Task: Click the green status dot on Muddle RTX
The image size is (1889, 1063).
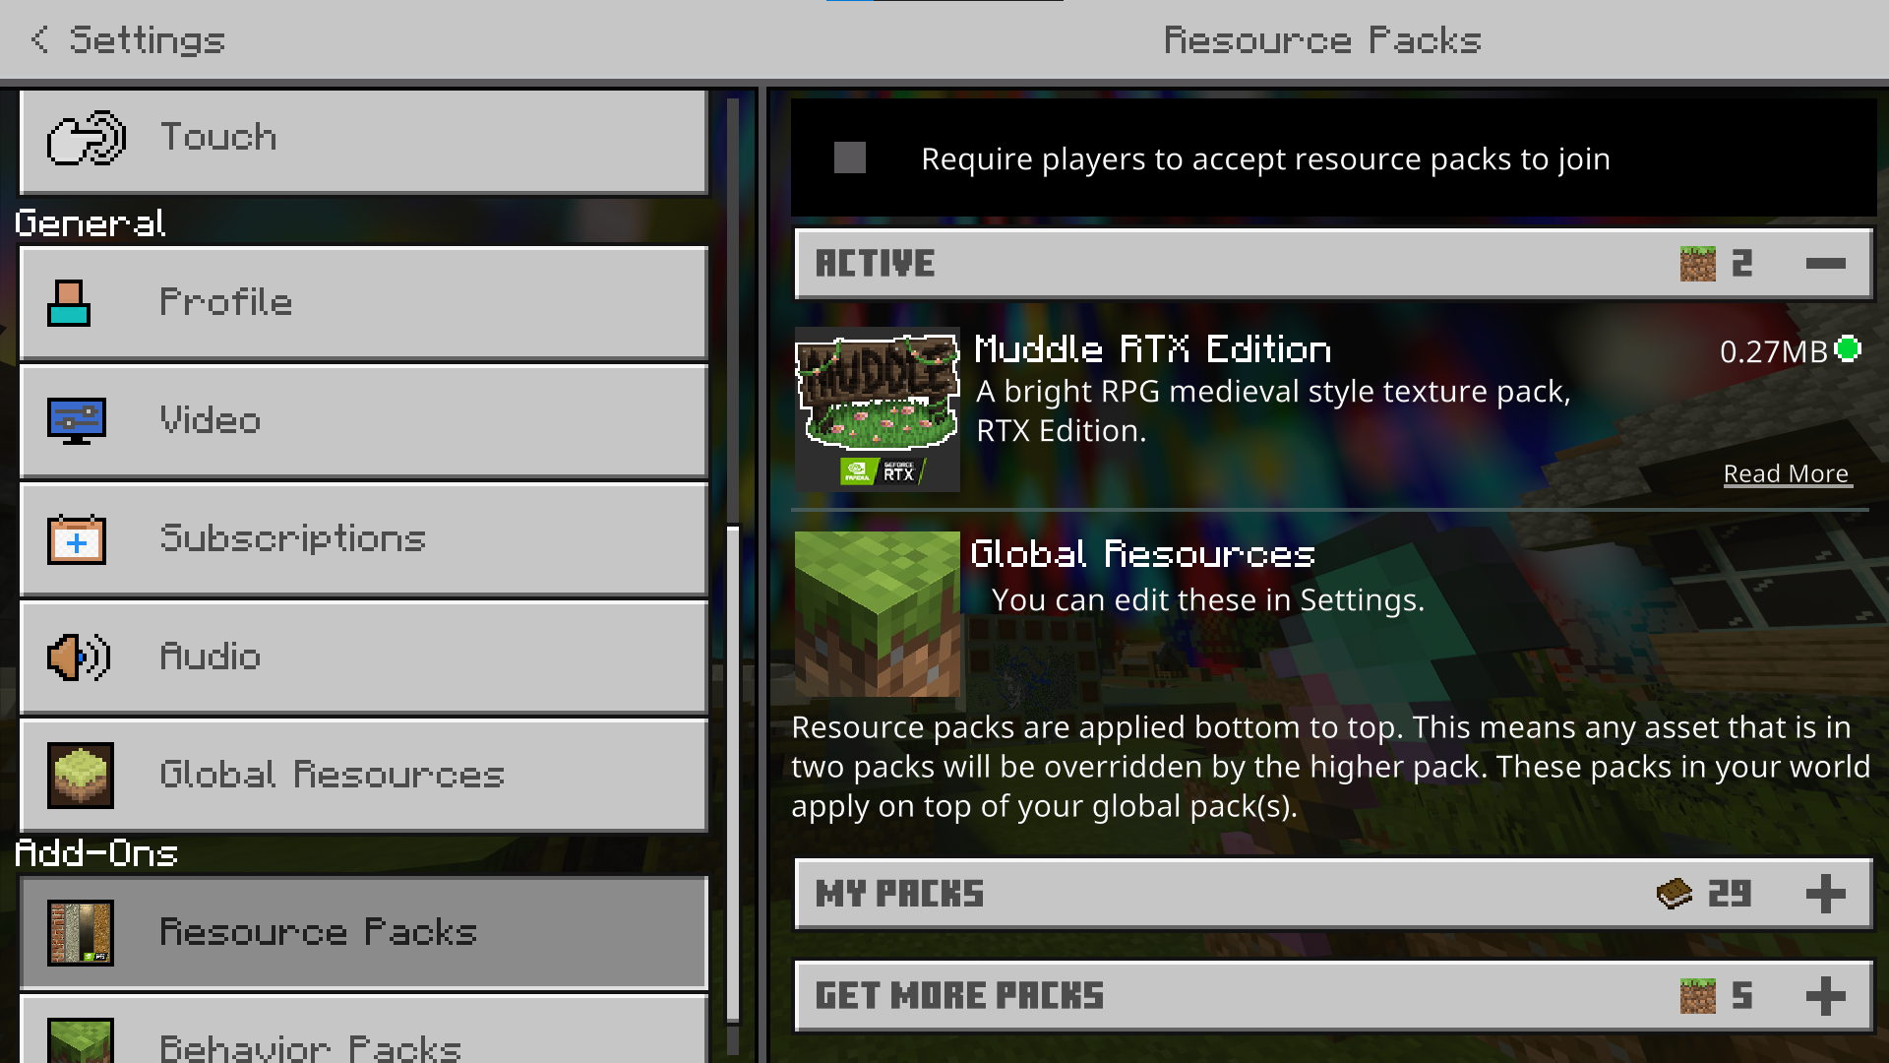Action: tap(1849, 349)
